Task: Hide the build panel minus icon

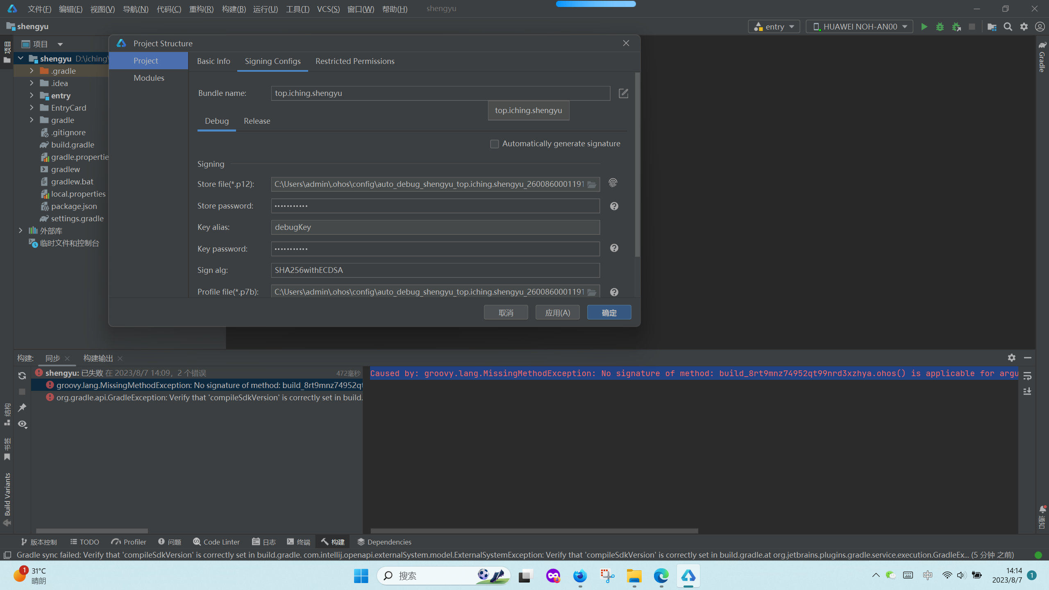Action: pos(1028,358)
